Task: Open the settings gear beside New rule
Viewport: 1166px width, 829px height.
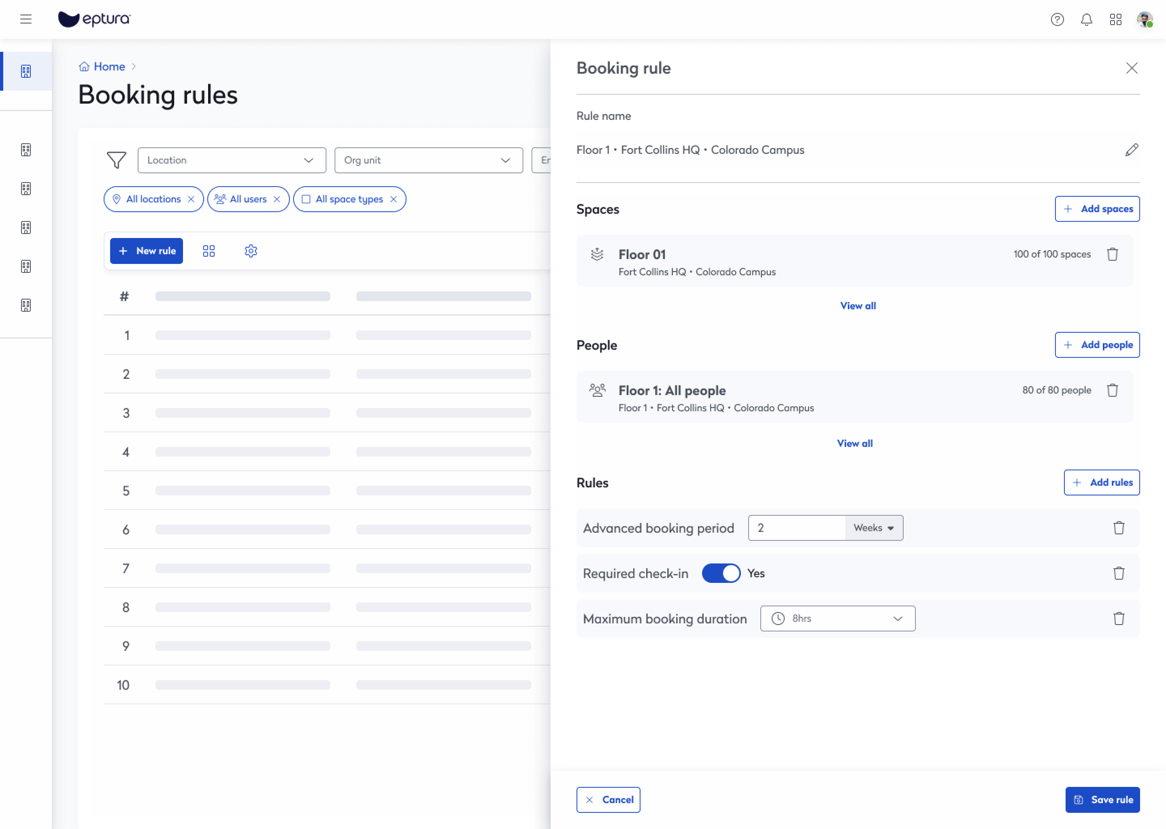Action: click(251, 251)
